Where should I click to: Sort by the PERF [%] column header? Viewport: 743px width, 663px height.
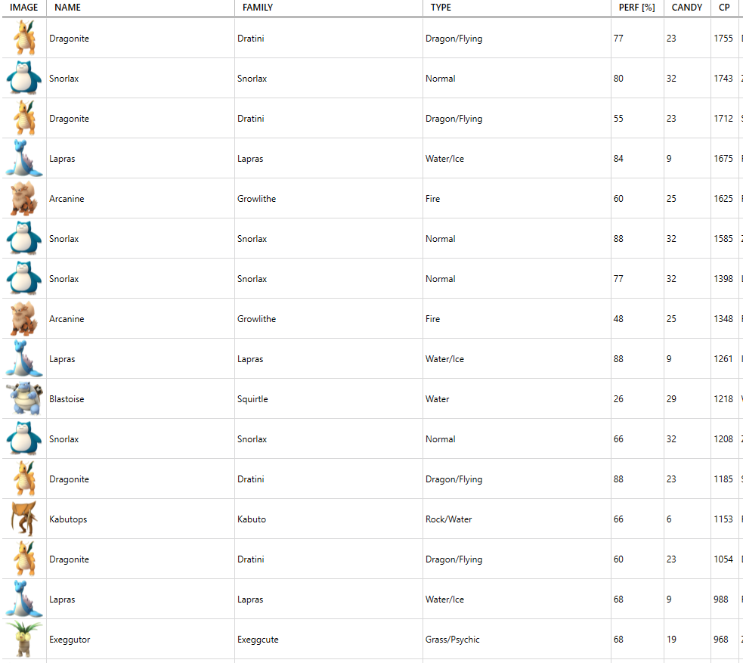[x=637, y=8]
